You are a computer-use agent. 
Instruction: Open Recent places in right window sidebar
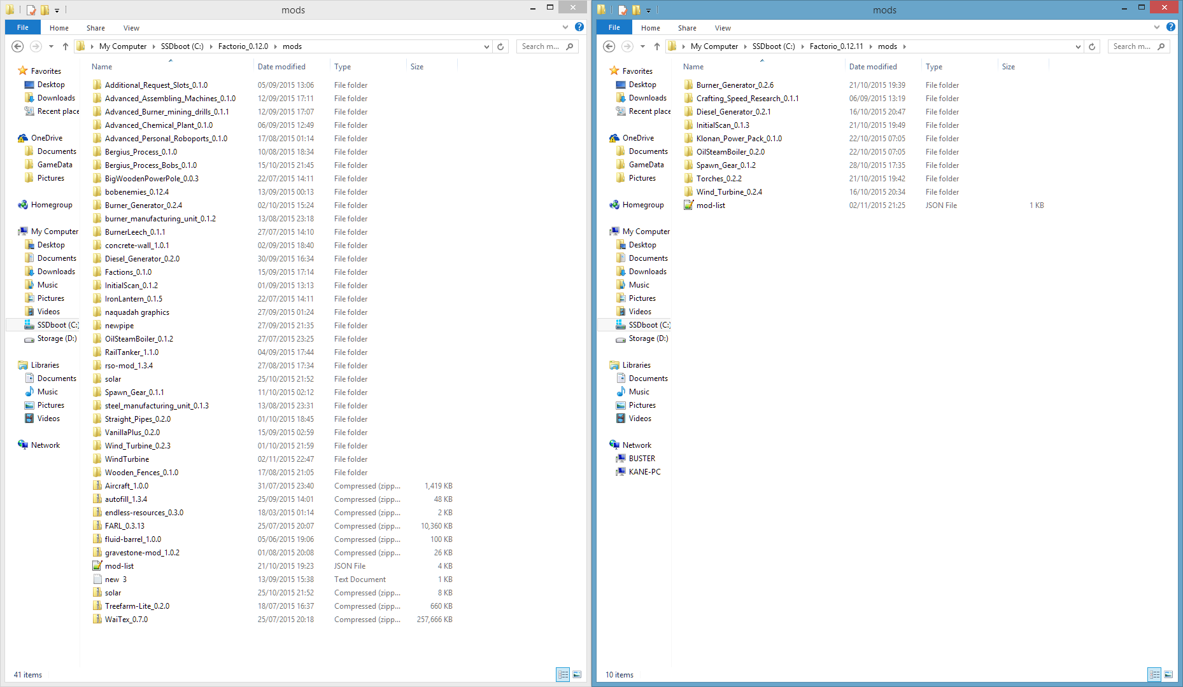(643, 111)
